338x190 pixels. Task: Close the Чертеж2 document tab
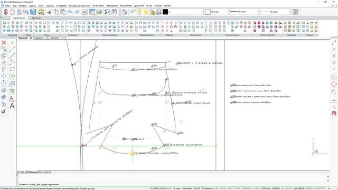click(31, 38)
